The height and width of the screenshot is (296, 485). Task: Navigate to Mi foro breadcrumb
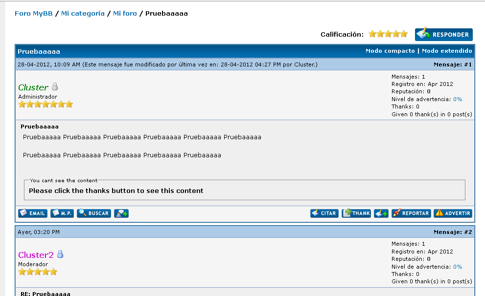[x=125, y=13]
